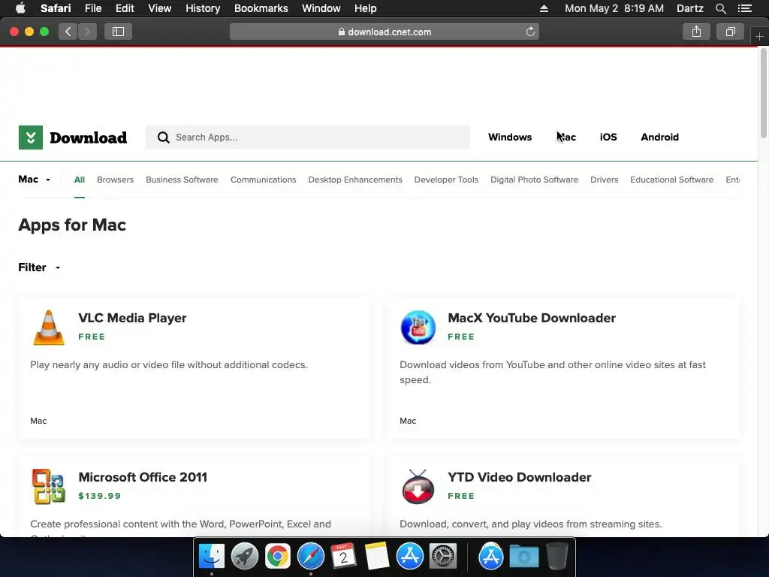Open Finder from the Dock

[x=212, y=557]
